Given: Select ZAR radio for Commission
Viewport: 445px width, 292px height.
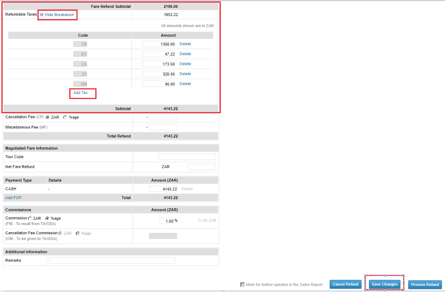Looking at the screenshot, I should [30, 218].
